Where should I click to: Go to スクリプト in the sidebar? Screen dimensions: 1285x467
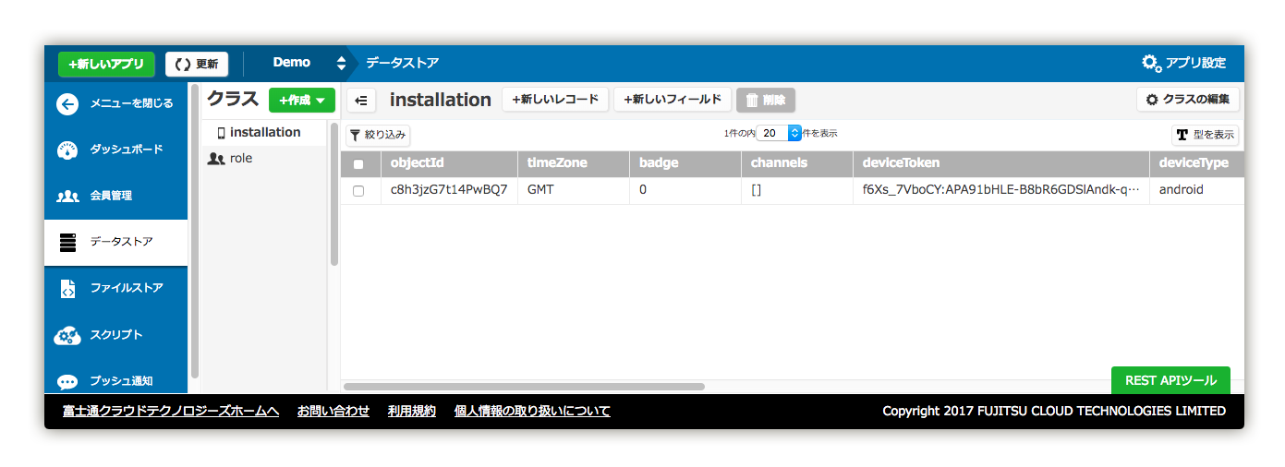pyautogui.click(x=115, y=335)
